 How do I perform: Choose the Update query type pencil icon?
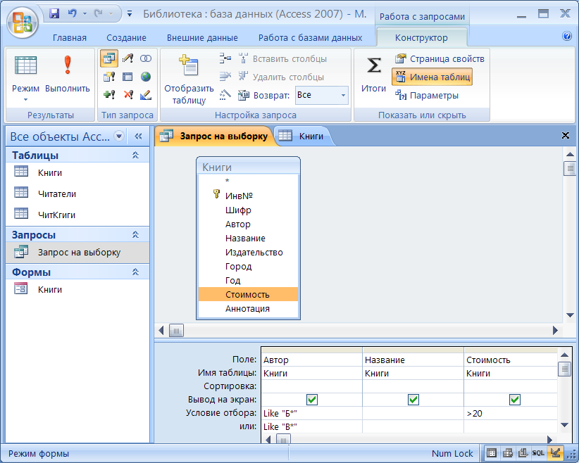[x=127, y=58]
